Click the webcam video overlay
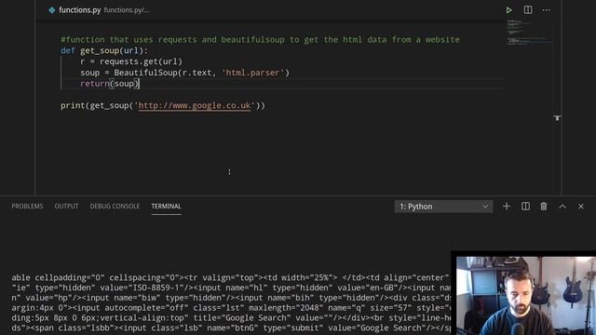Screen dimensions: 596x335 (x=525, y=296)
